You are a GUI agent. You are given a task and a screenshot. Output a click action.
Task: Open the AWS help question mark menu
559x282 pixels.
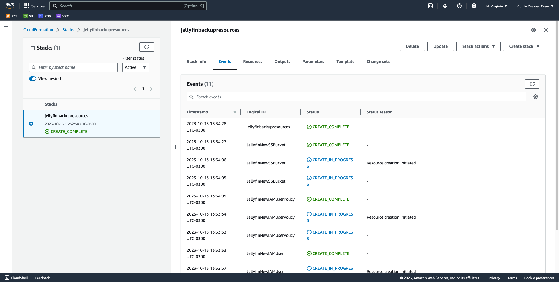pyautogui.click(x=459, y=6)
